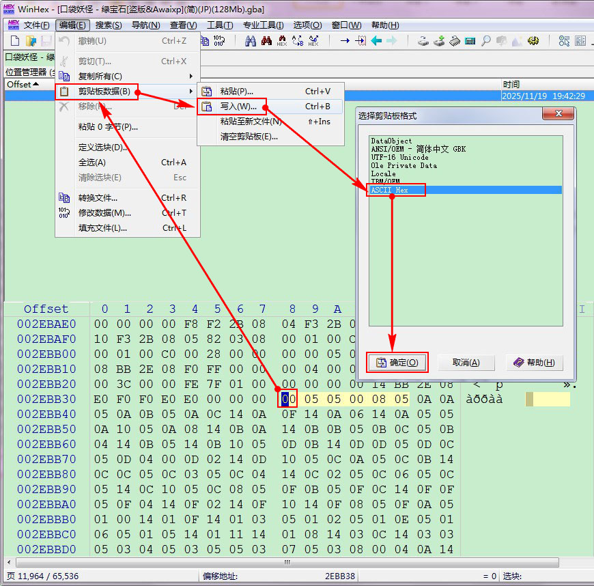This screenshot has height=586, width=594.
Task: Click the calculator icon in toolbar
Action: click(x=470, y=41)
